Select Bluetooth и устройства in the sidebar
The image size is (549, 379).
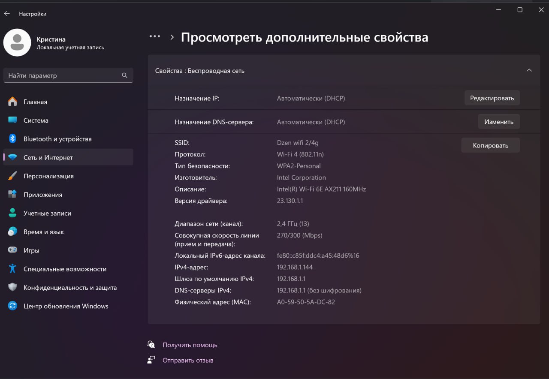click(57, 139)
